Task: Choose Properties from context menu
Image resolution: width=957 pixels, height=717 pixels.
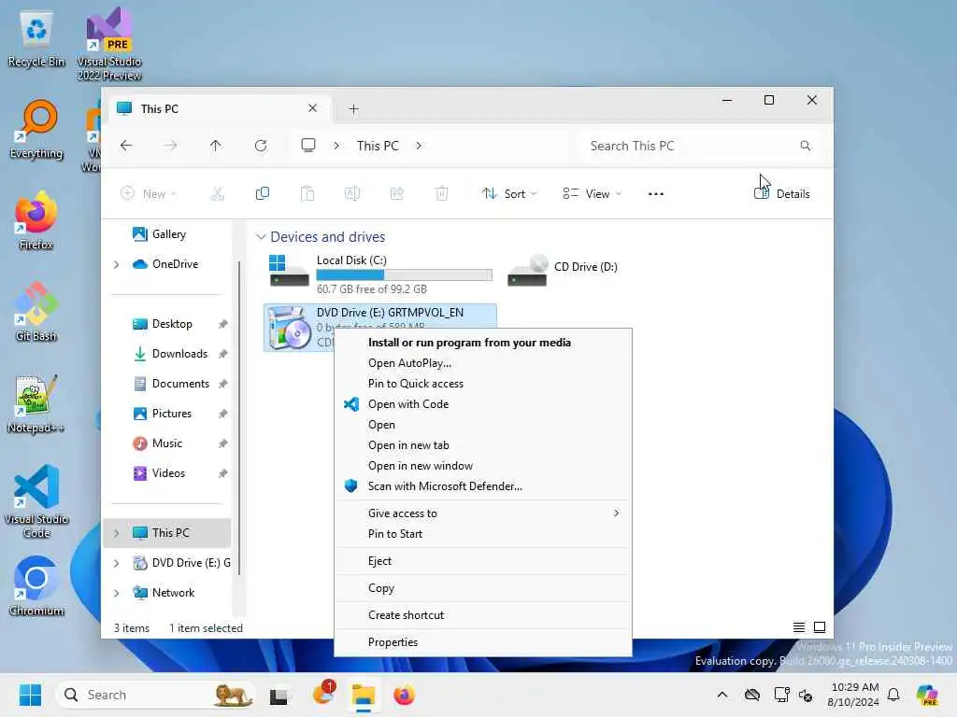Action: point(483,642)
